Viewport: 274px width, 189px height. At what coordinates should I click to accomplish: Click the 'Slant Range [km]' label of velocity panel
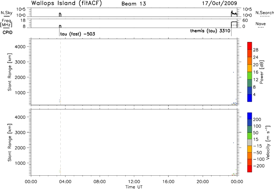point(10,143)
